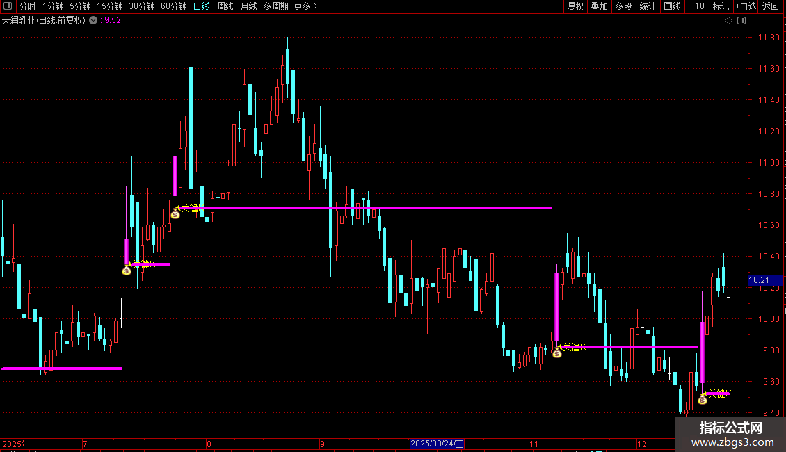Click the 标记 mark button
Viewport: 786px width, 452px height.
coord(721,6)
